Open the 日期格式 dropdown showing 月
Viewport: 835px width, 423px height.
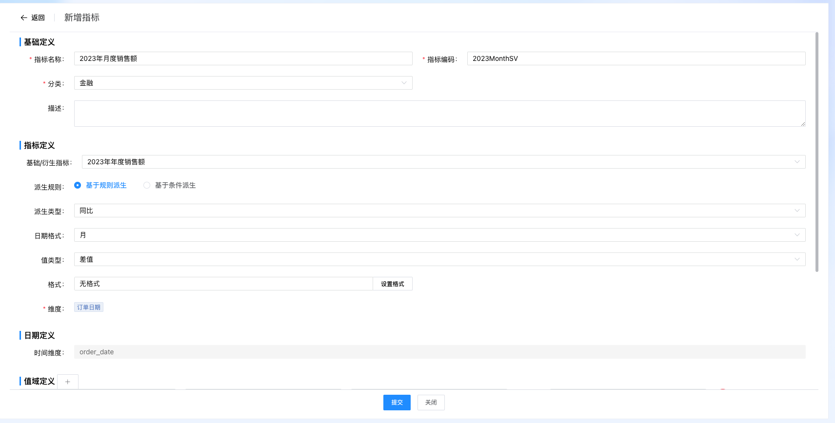pyautogui.click(x=440, y=235)
